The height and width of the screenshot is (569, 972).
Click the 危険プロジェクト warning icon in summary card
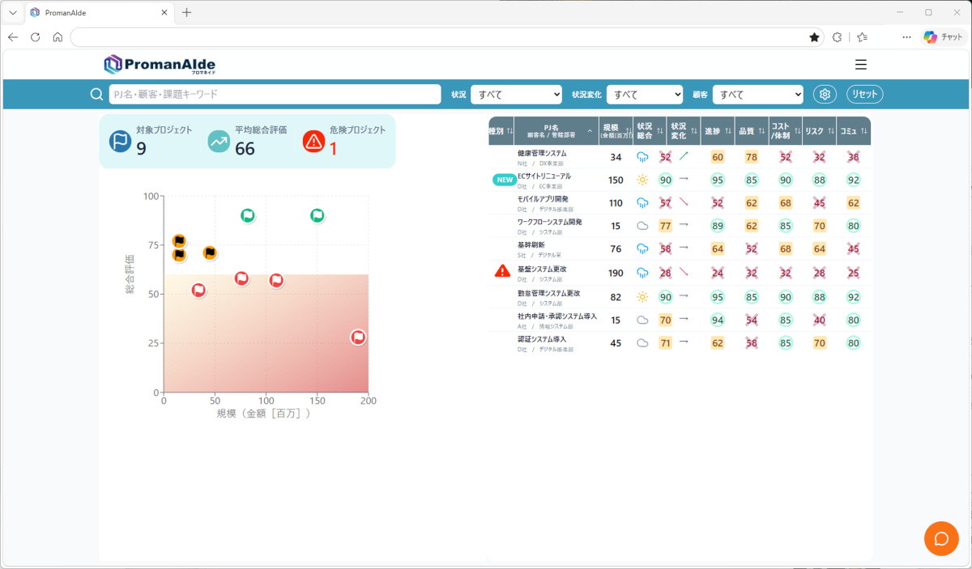tap(313, 142)
